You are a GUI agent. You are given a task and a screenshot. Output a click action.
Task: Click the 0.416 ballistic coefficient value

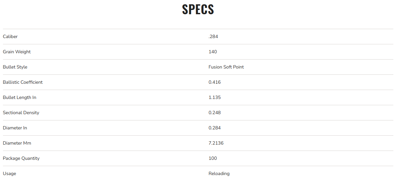click(x=214, y=82)
